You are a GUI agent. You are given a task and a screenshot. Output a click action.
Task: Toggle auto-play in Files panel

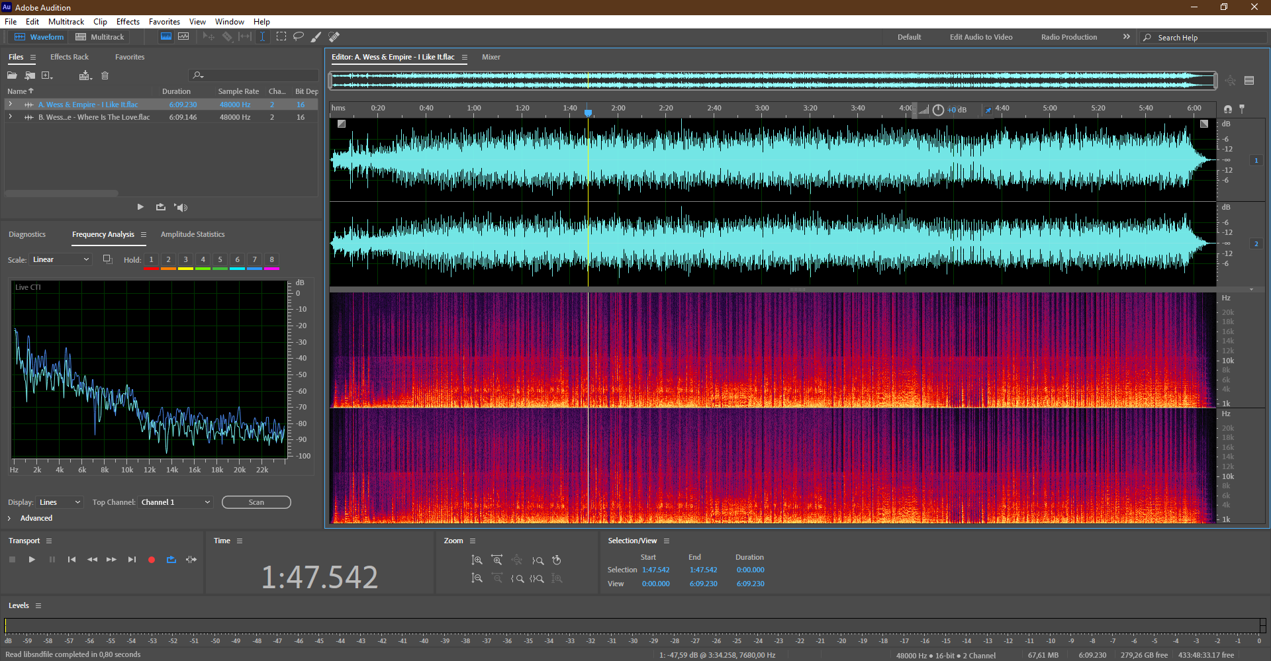pos(181,207)
